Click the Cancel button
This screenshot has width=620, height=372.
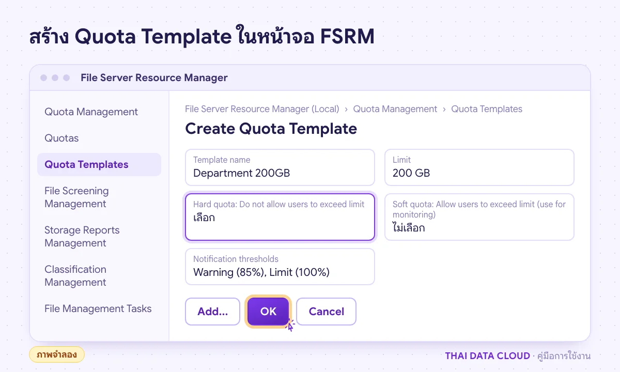click(327, 312)
